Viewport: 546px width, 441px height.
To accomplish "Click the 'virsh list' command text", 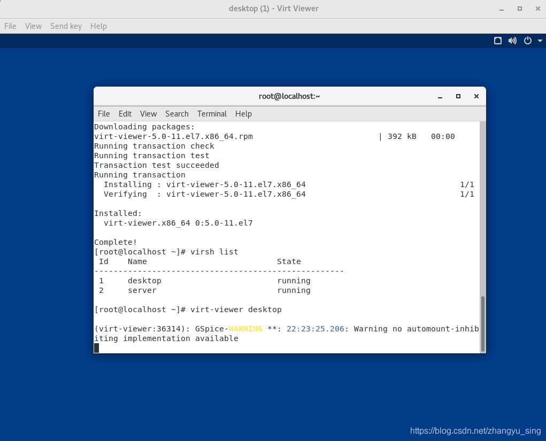I will tap(214, 252).
